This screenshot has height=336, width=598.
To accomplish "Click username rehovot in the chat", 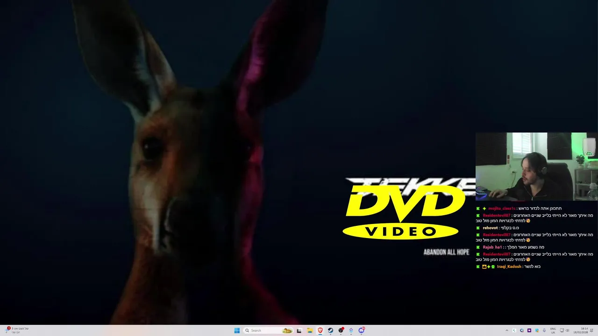I will click(490, 228).
